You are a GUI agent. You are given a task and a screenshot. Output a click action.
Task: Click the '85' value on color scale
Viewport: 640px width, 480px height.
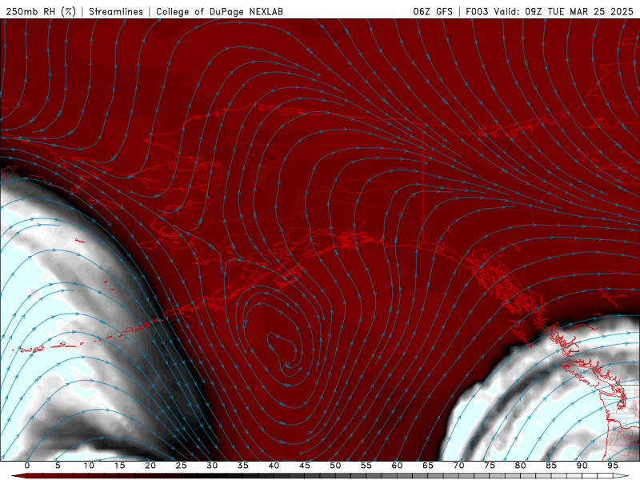[551, 466]
